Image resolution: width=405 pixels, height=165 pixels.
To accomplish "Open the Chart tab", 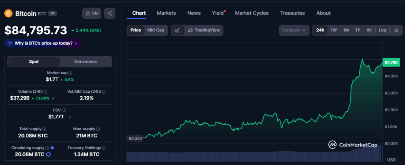I will coord(139,13).
